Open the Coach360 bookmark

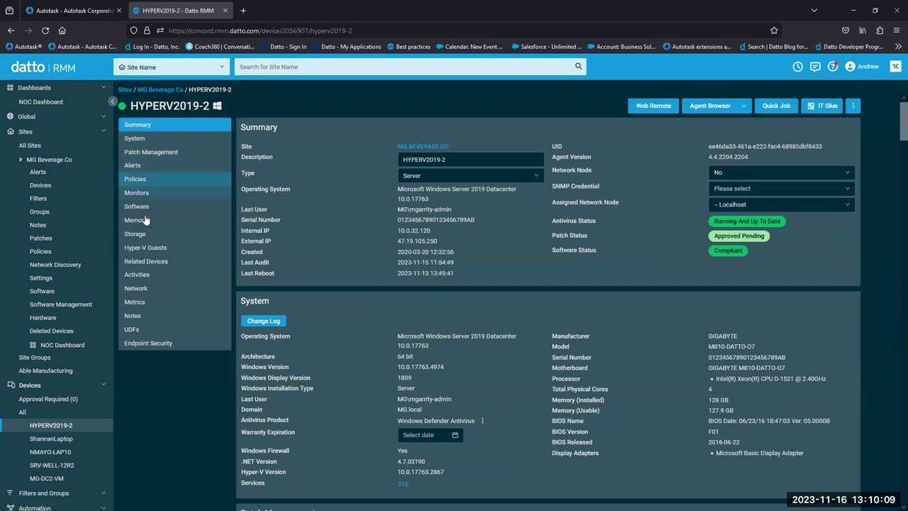[220, 47]
